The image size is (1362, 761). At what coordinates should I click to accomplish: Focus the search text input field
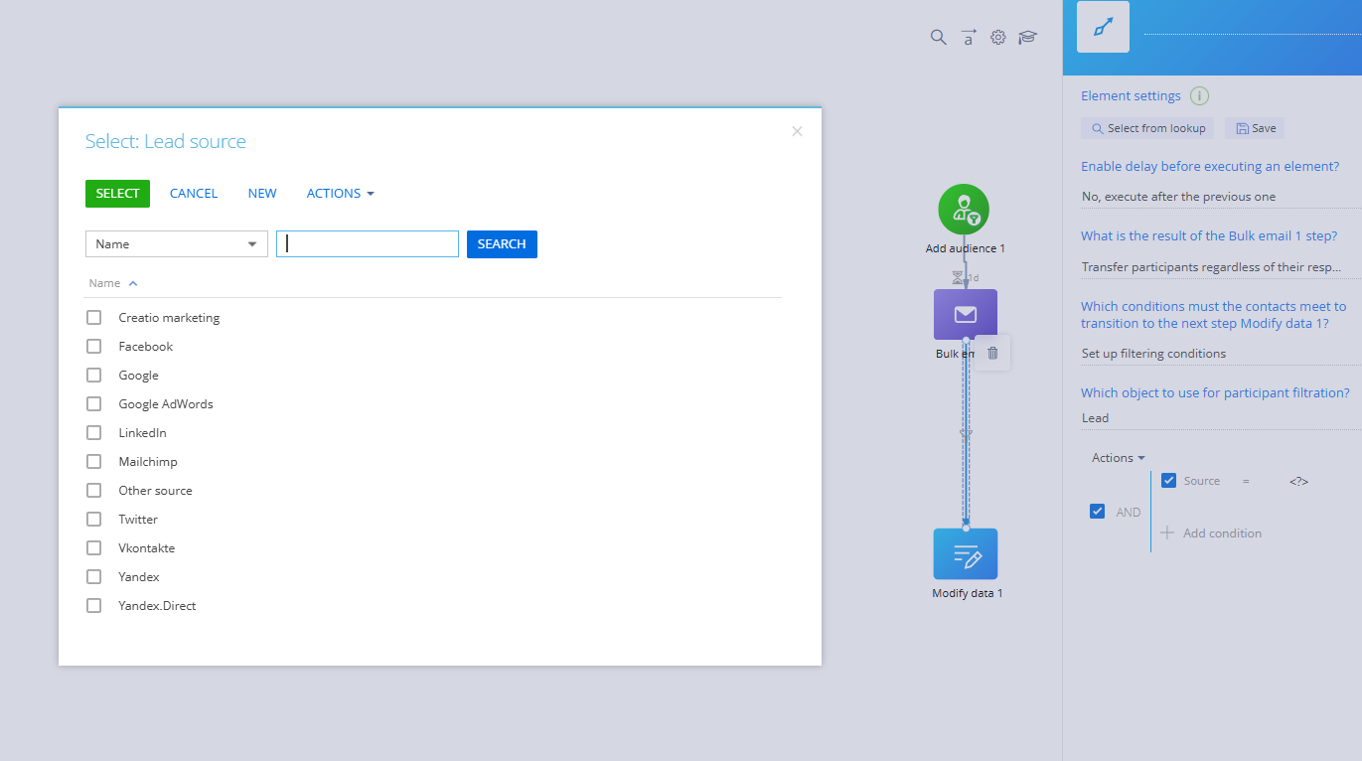(368, 244)
